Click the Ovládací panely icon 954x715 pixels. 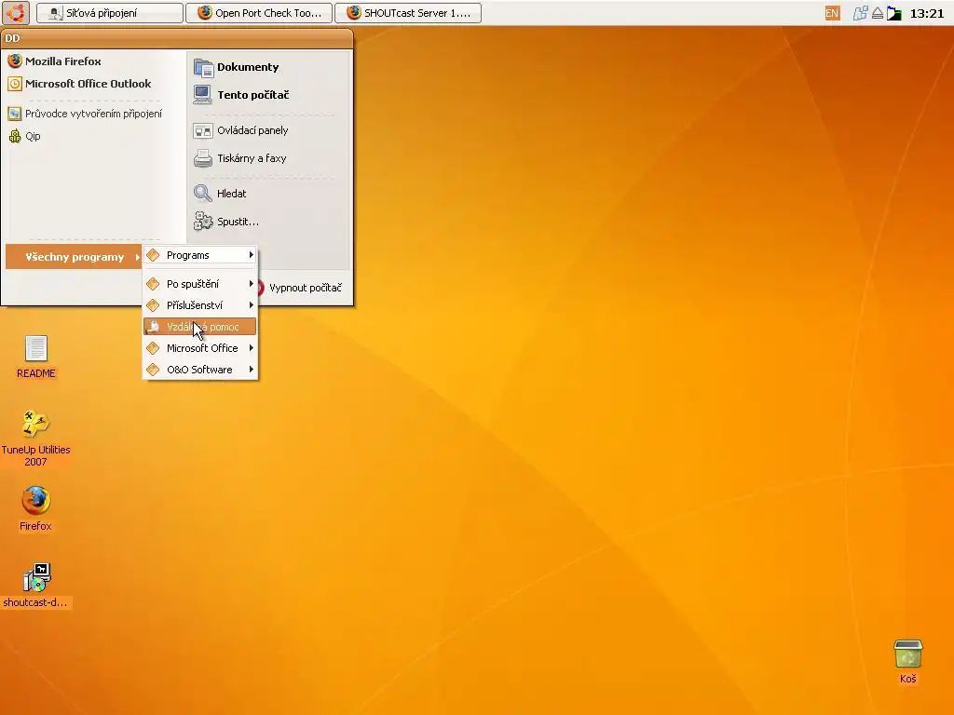click(x=202, y=130)
